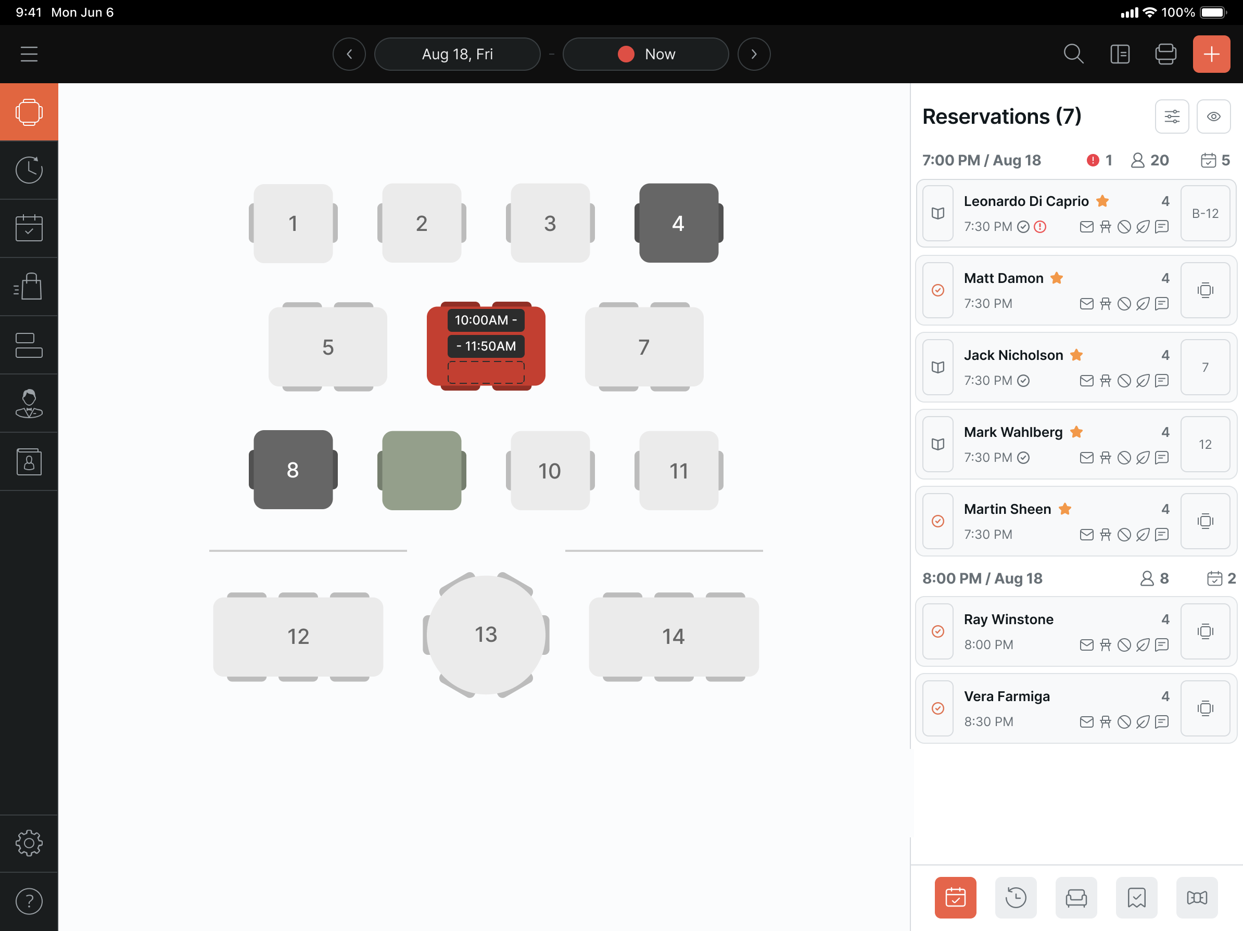Open the Aug 18, Fri date picker

pyautogui.click(x=458, y=54)
